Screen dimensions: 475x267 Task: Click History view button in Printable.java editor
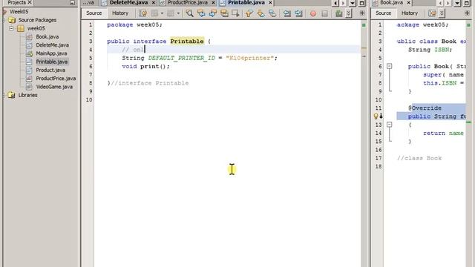[120, 13]
